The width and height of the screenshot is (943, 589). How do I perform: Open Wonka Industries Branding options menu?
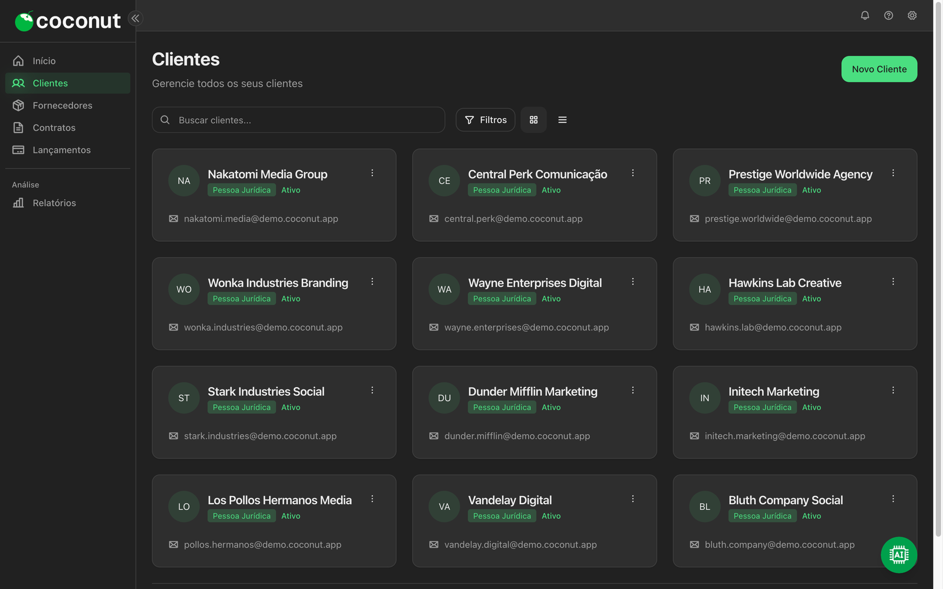click(x=372, y=282)
